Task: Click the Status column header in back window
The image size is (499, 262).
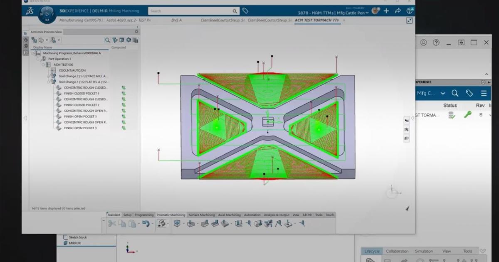Action: 450,106
